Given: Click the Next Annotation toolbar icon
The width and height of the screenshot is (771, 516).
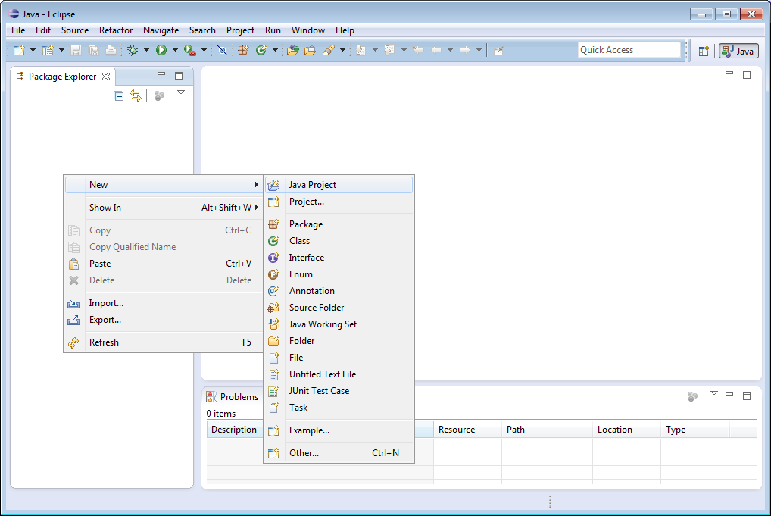Looking at the screenshot, I should tap(361, 50).
